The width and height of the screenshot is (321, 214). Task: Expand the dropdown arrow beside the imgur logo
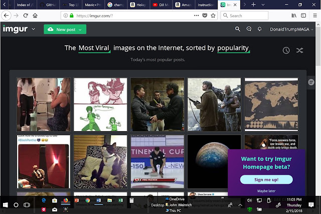34,29
